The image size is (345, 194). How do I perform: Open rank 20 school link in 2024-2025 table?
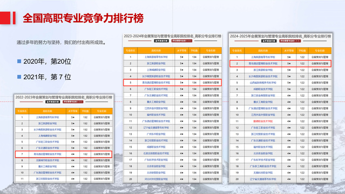(x=263, y=179)
